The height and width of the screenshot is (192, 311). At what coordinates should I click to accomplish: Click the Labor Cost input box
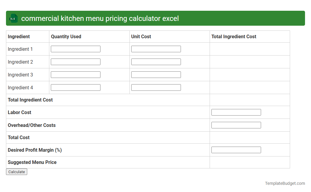pos(236,112)
